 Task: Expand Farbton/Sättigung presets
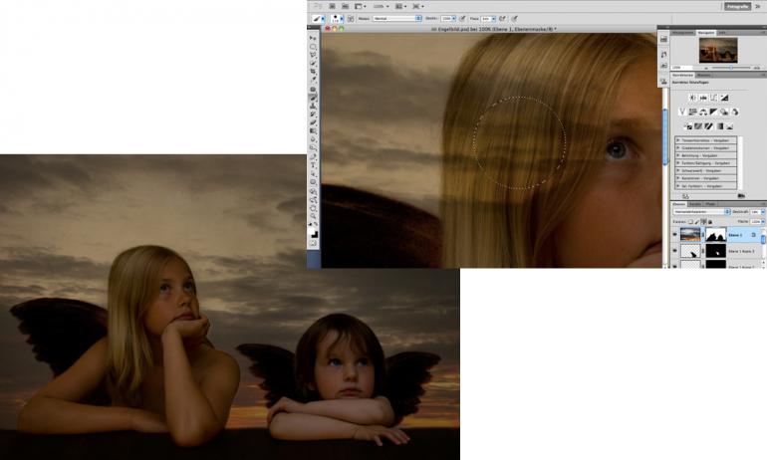pos(678,163)
